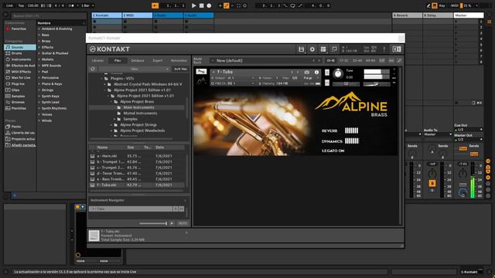Click snapshot camera icon on f - Tuba
495x278 pixels.
pyautogui.click(x=306, y=72)
